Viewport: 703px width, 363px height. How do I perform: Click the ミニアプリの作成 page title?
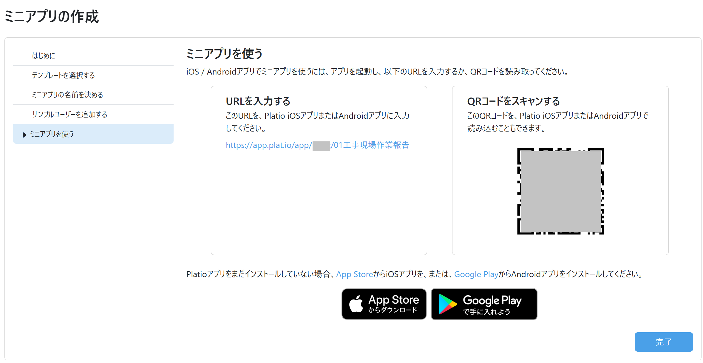pyautogui.click(x=52, y=16)
